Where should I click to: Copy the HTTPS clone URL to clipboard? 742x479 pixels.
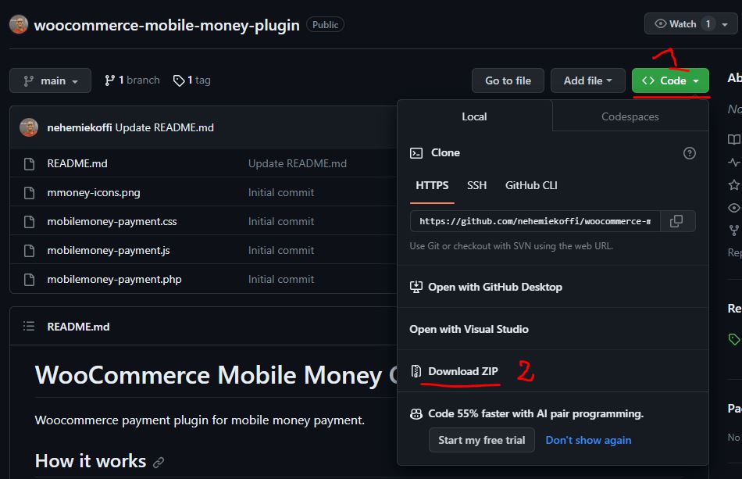pos(677,221)
